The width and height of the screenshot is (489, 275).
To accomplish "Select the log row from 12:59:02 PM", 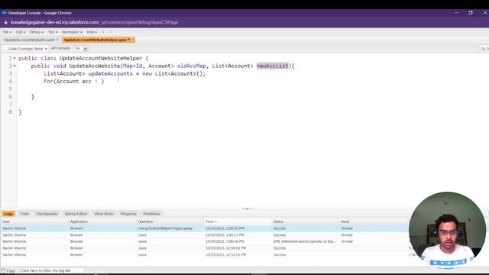I will pos(204,248).
